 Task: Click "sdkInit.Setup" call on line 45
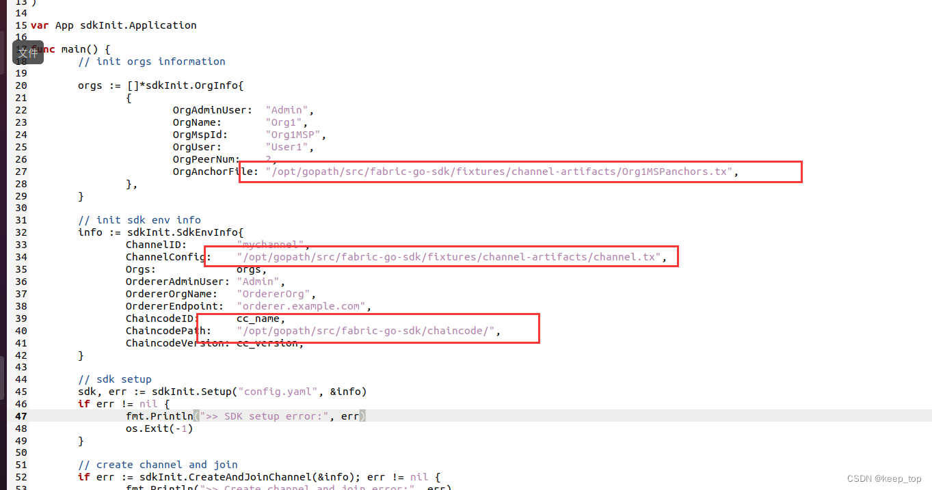click(191, 392)
